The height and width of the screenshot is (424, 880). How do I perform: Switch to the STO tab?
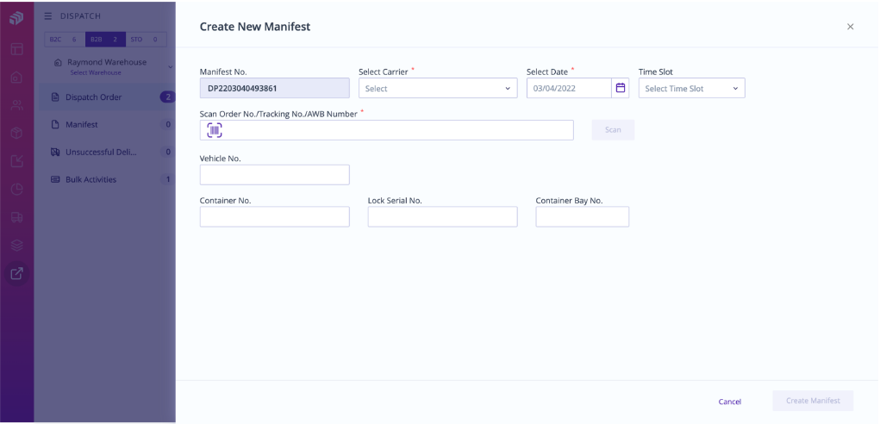(x=146, y=40)
